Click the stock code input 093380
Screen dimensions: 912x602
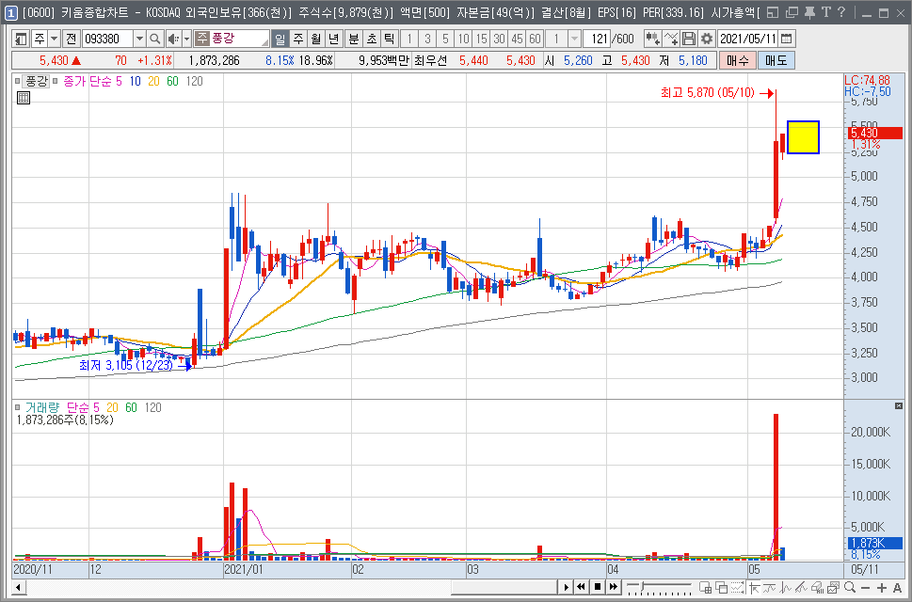point(107,39)
